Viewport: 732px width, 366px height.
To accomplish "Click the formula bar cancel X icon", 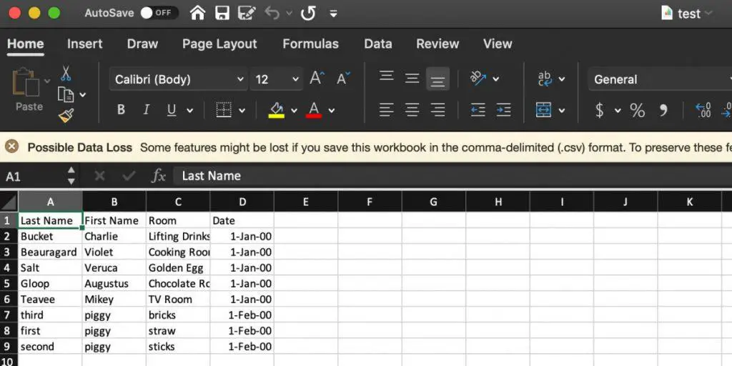I will [99, 176].
